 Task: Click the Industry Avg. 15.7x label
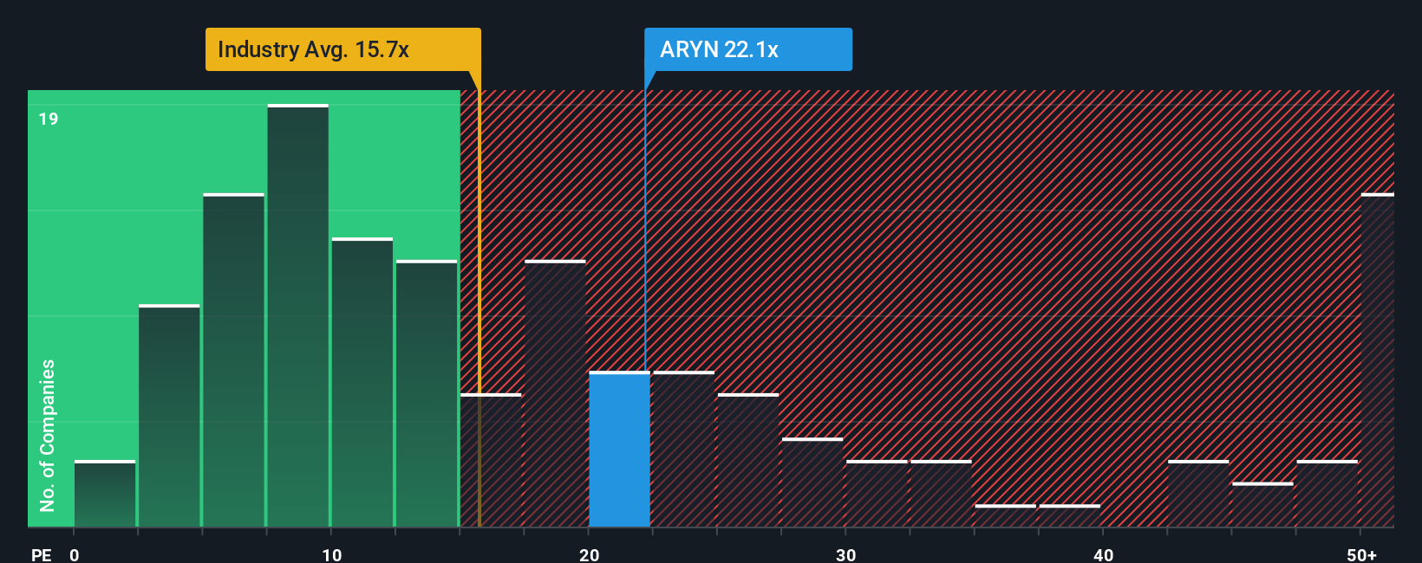[x=342, y=49]
